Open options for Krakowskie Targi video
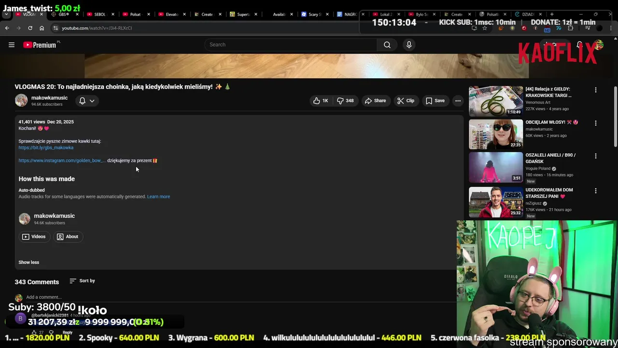 point(596,90)
